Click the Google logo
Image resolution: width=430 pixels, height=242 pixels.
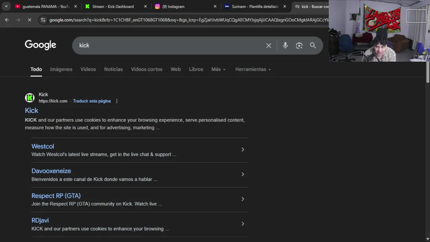pyautogui.click(x=40, y=45)
